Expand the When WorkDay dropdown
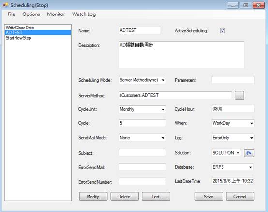Image resolution: width=268 pixels, height=212 pixels. [x=233, y=123]
